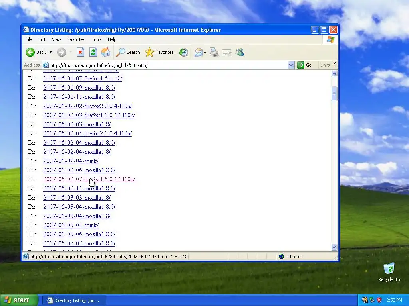Click the page icon in the address bar
This screenshot has width=409, height=306.
pyautogui.click(x=46, y=65)
